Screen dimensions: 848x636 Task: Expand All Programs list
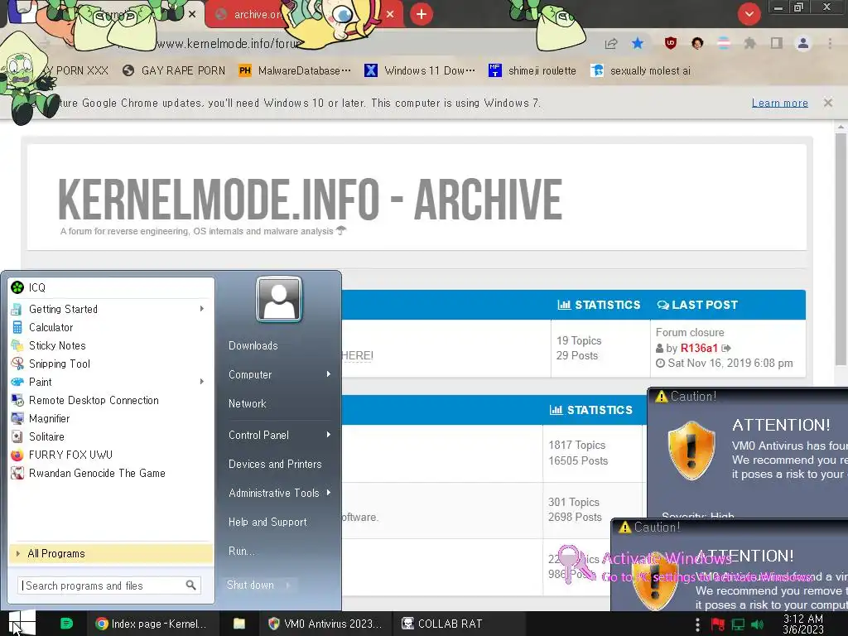tap(111, 553)
